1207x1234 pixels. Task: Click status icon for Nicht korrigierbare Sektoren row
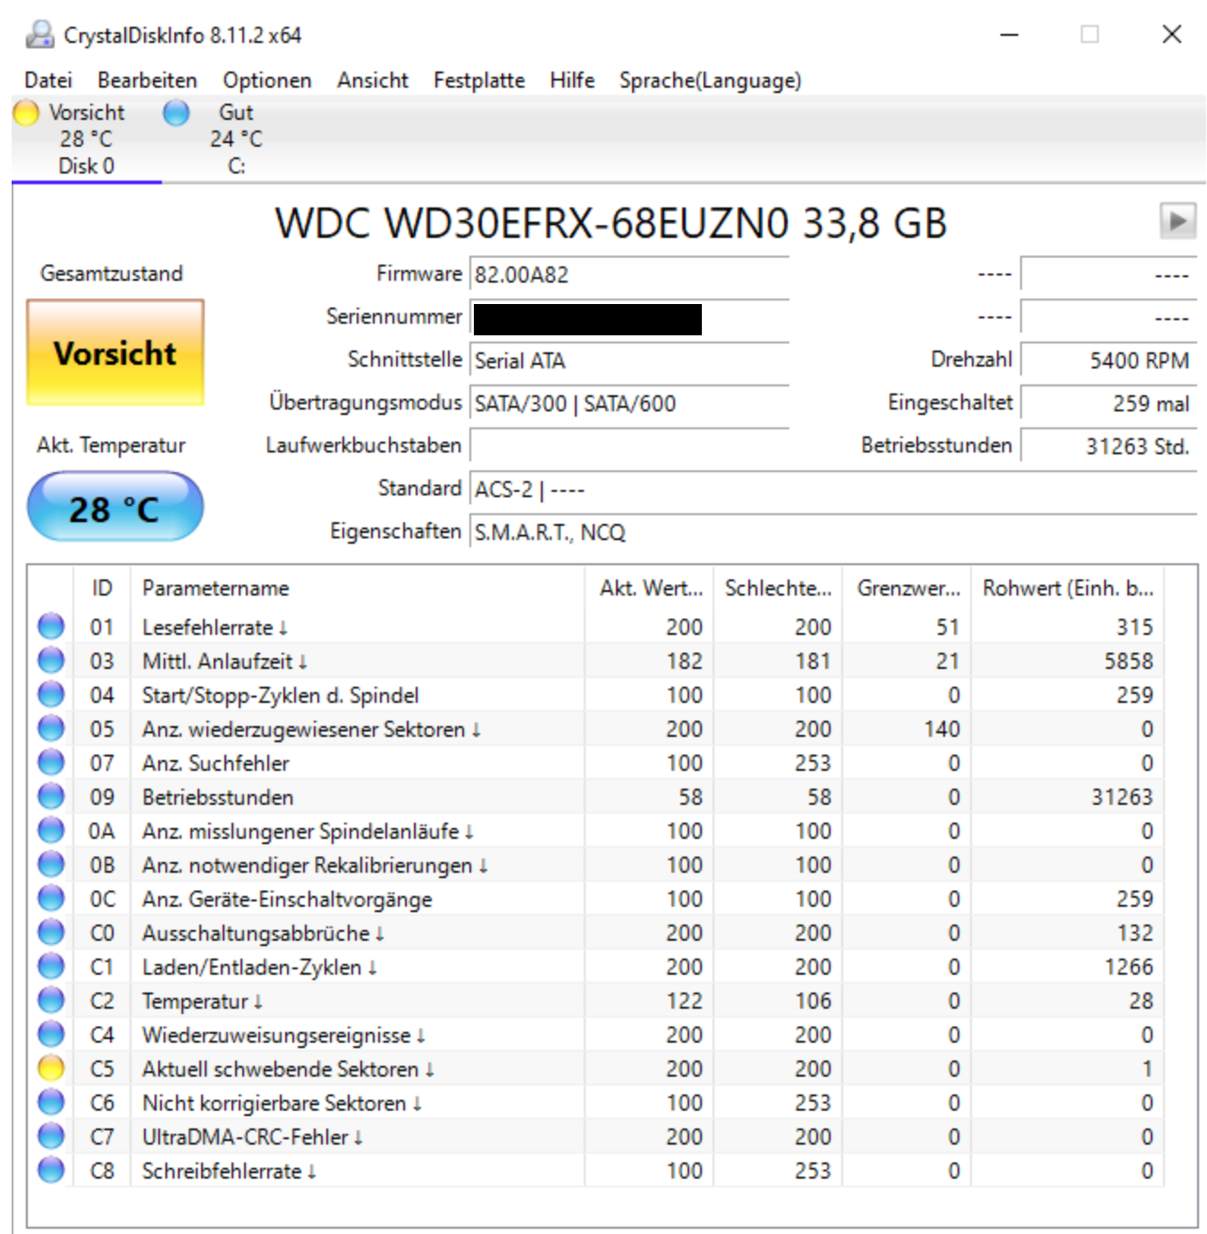point(51,1102)
